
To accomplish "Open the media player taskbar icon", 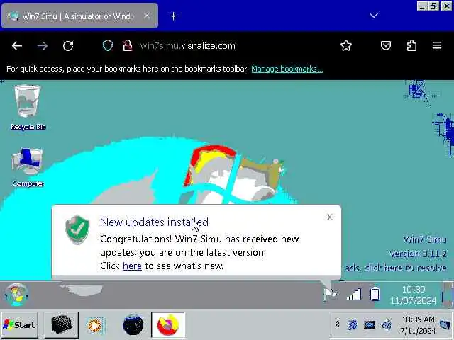I will click(96, 325).
